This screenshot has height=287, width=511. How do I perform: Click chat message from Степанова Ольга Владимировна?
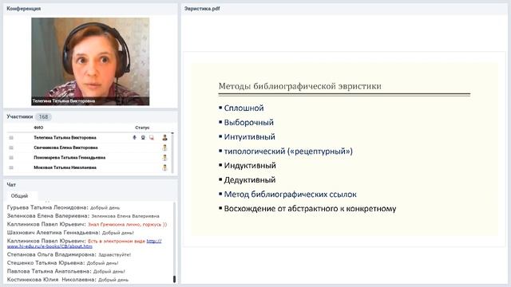point(69,254)
